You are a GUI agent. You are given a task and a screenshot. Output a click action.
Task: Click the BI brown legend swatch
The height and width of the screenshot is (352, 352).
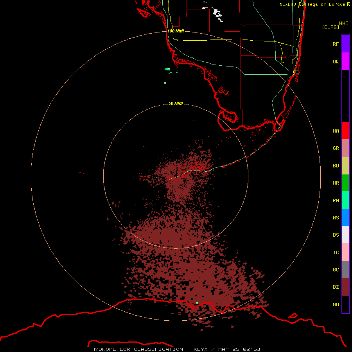click(345, 287)
